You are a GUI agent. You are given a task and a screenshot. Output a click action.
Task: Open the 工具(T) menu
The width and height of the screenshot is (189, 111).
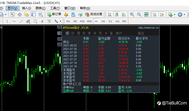pos(55,8)
